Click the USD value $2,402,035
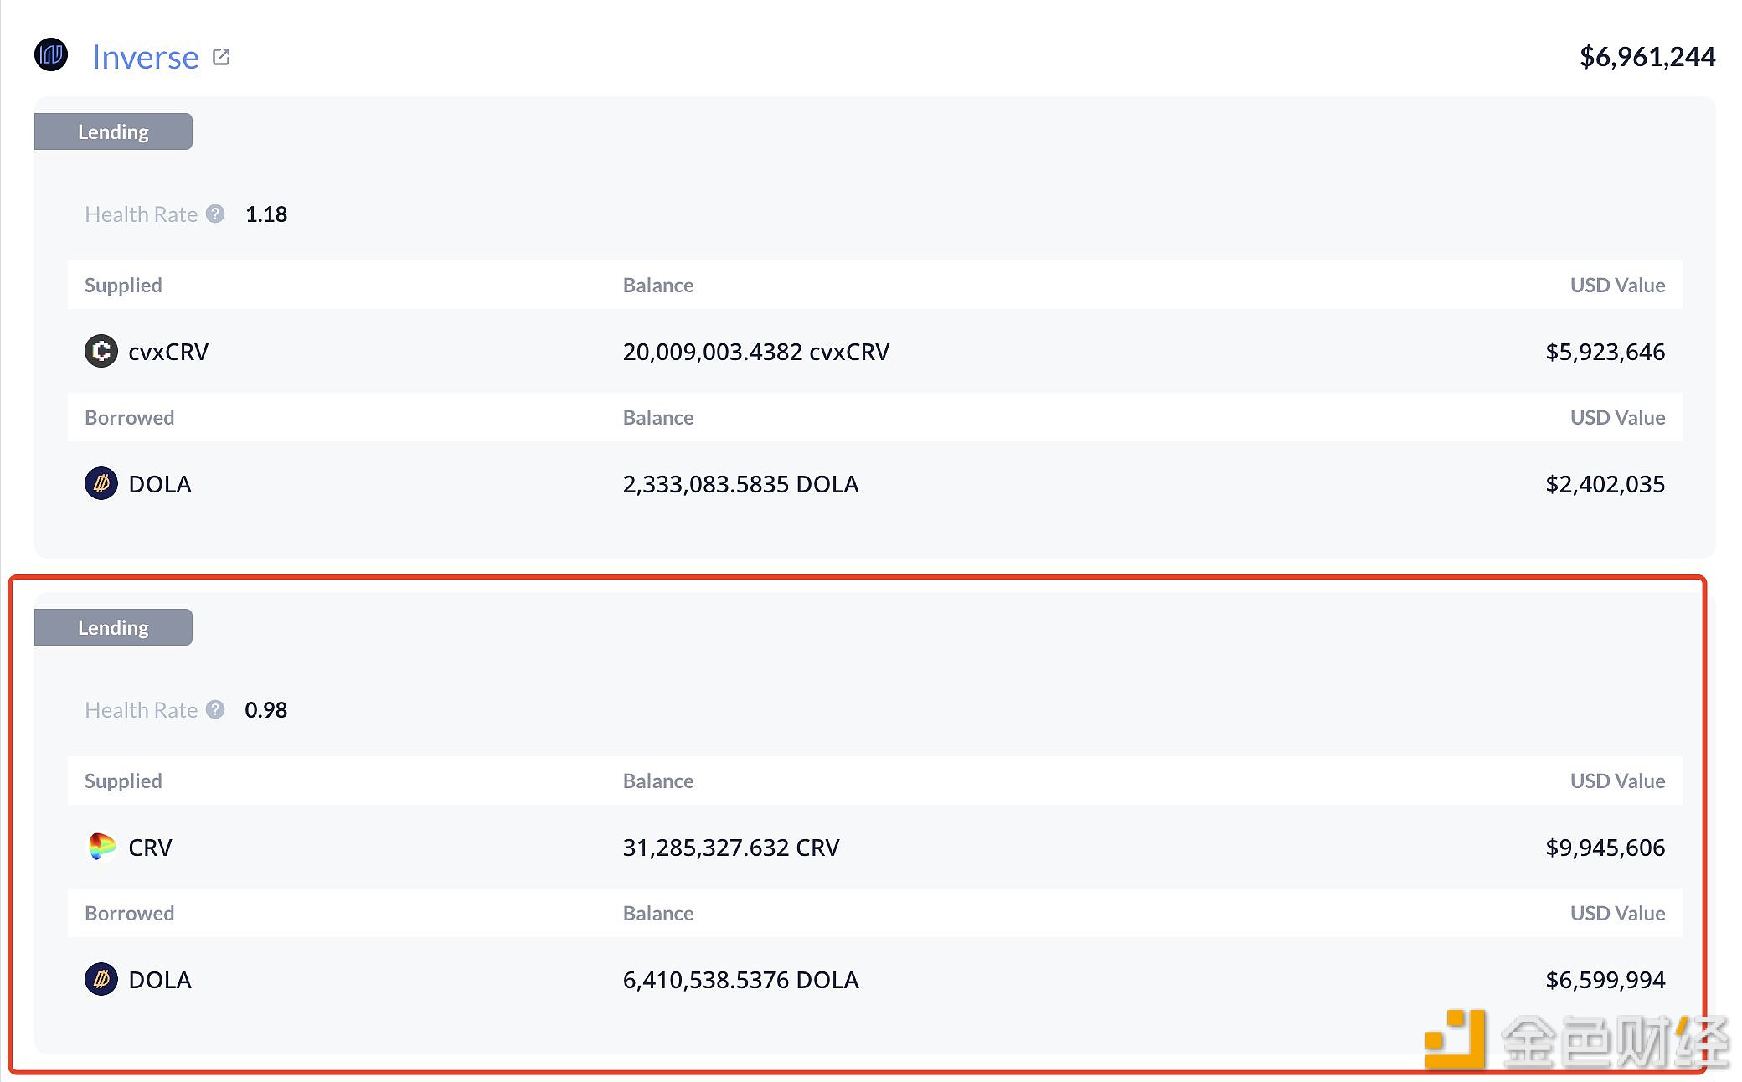 (x=1605, y=484)
